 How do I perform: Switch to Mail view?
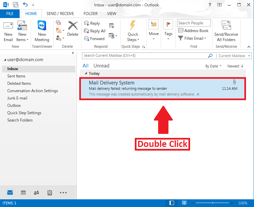(x=10, y=193)
